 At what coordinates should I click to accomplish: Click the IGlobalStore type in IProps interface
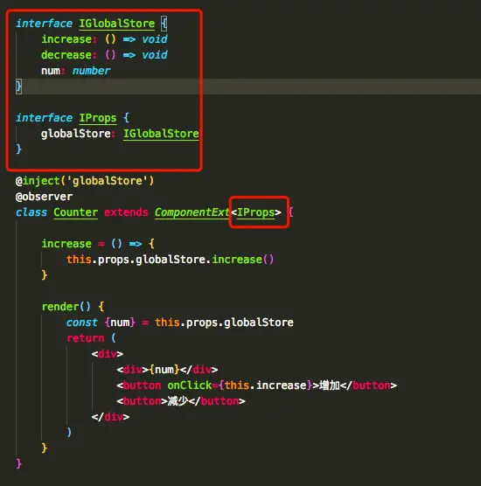(x=161, y=134)
